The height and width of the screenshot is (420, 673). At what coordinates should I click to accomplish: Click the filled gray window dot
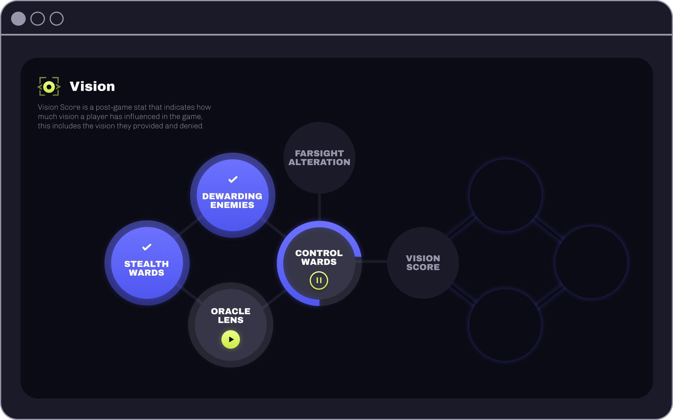(18, 19)
